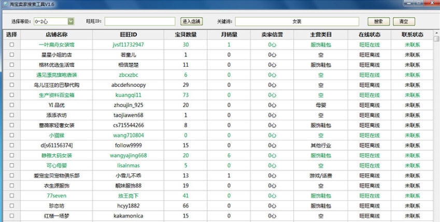Focus the 关键词 field containing 女装

tap(297, 21)
